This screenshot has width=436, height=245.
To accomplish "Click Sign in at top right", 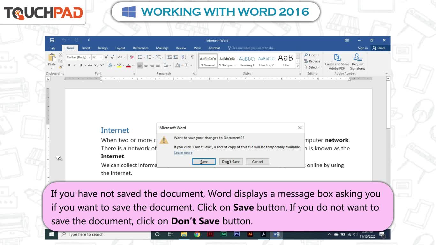I will (363, 48).
